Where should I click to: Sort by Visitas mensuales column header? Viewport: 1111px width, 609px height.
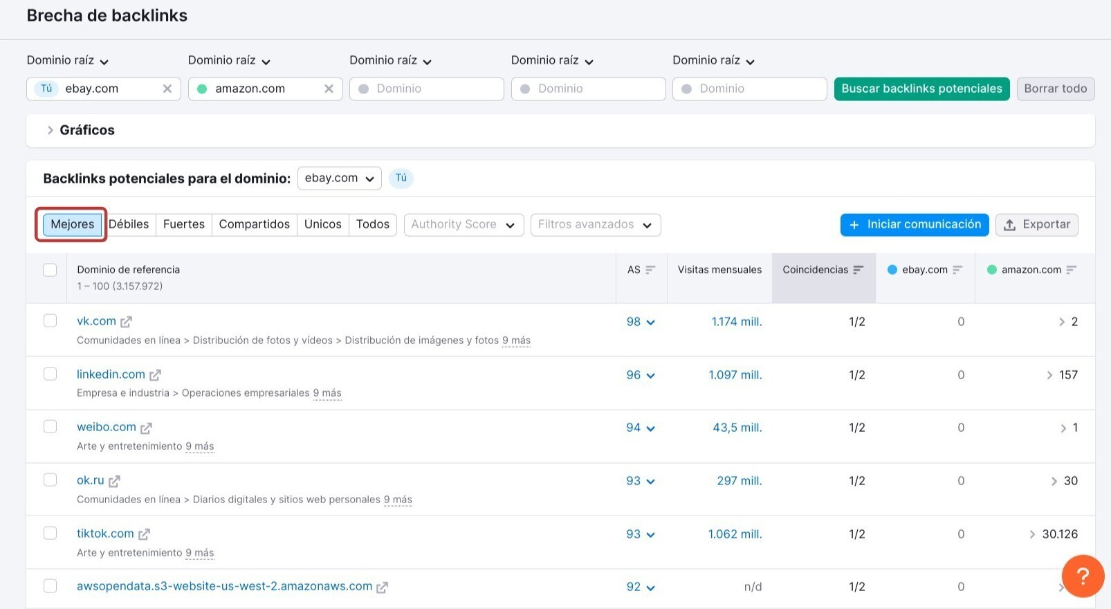pyautogui.click(x=719, y=270)
